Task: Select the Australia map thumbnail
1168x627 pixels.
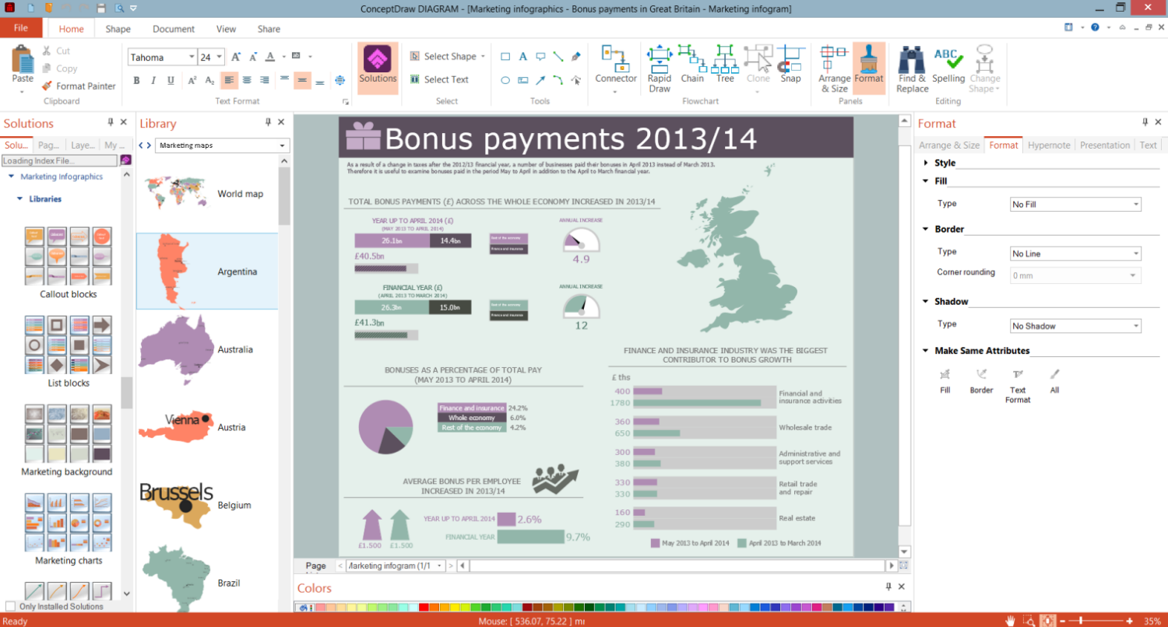Action: click(176, 349)
